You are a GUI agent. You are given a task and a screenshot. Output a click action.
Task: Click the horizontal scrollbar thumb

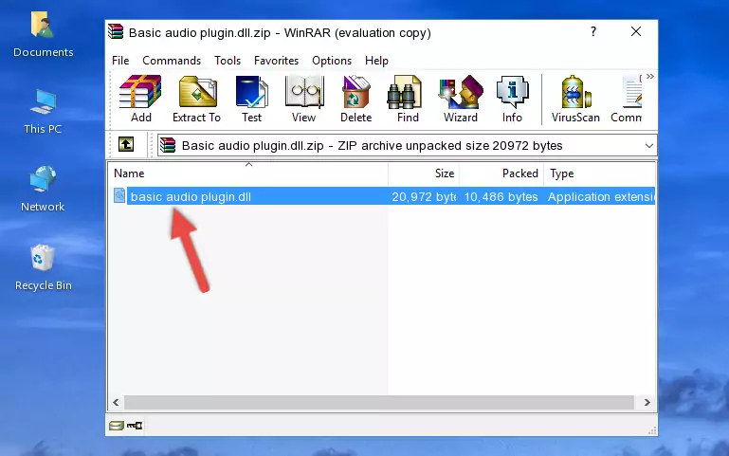tap(379, 403)
